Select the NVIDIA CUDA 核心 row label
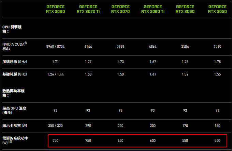Viewport: 232px width, 151px height. click(x=15, y=46)
